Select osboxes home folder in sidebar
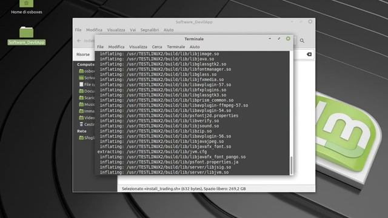 [x=87, y=71]
